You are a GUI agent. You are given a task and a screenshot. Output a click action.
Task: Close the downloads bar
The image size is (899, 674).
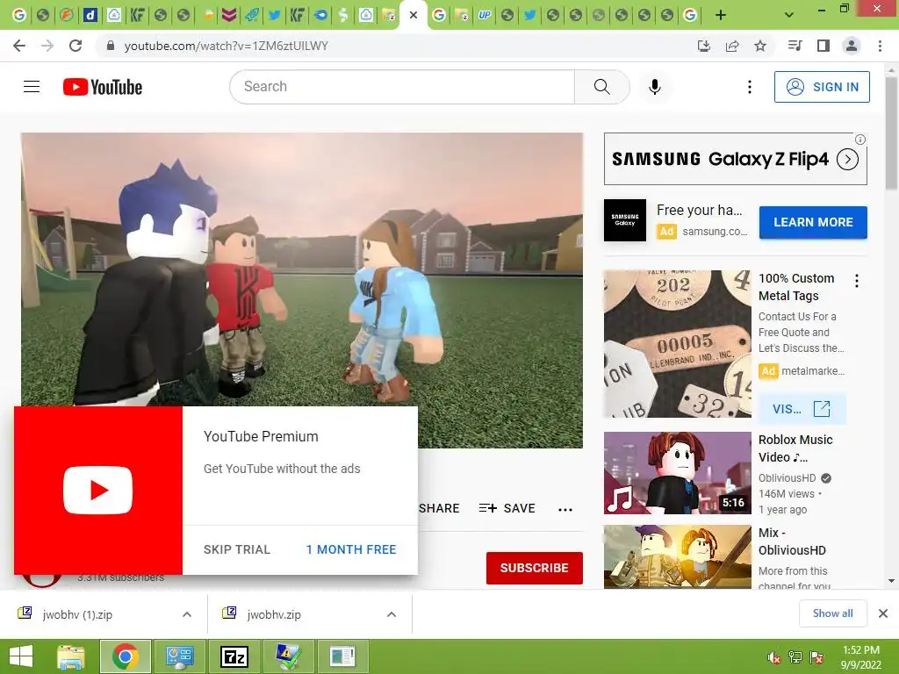883,613
